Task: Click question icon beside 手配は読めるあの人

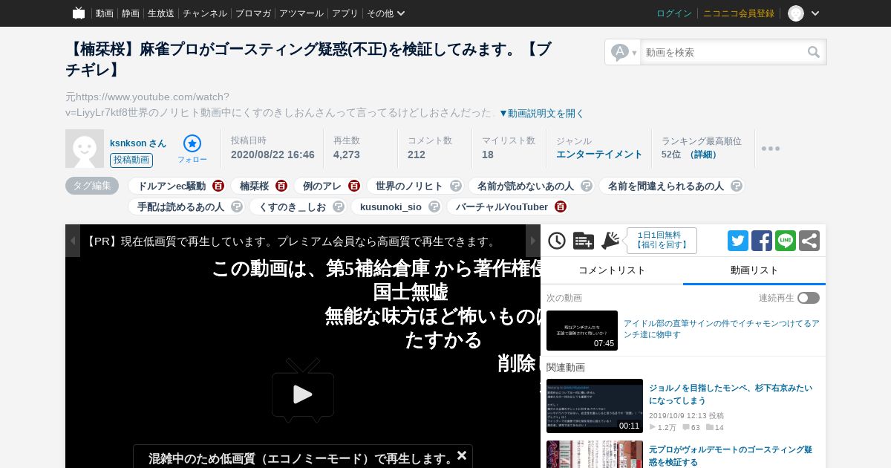Action: pos(237,207)
